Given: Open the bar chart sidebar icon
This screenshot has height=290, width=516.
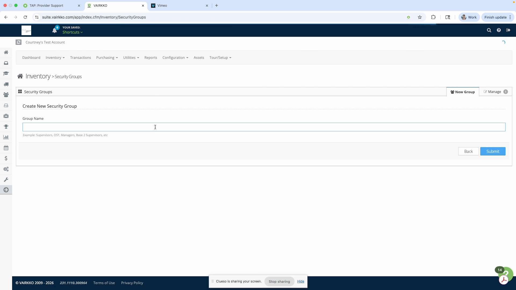Looking at the screenshot, I should pyautogui.click(x=6, y=137).
